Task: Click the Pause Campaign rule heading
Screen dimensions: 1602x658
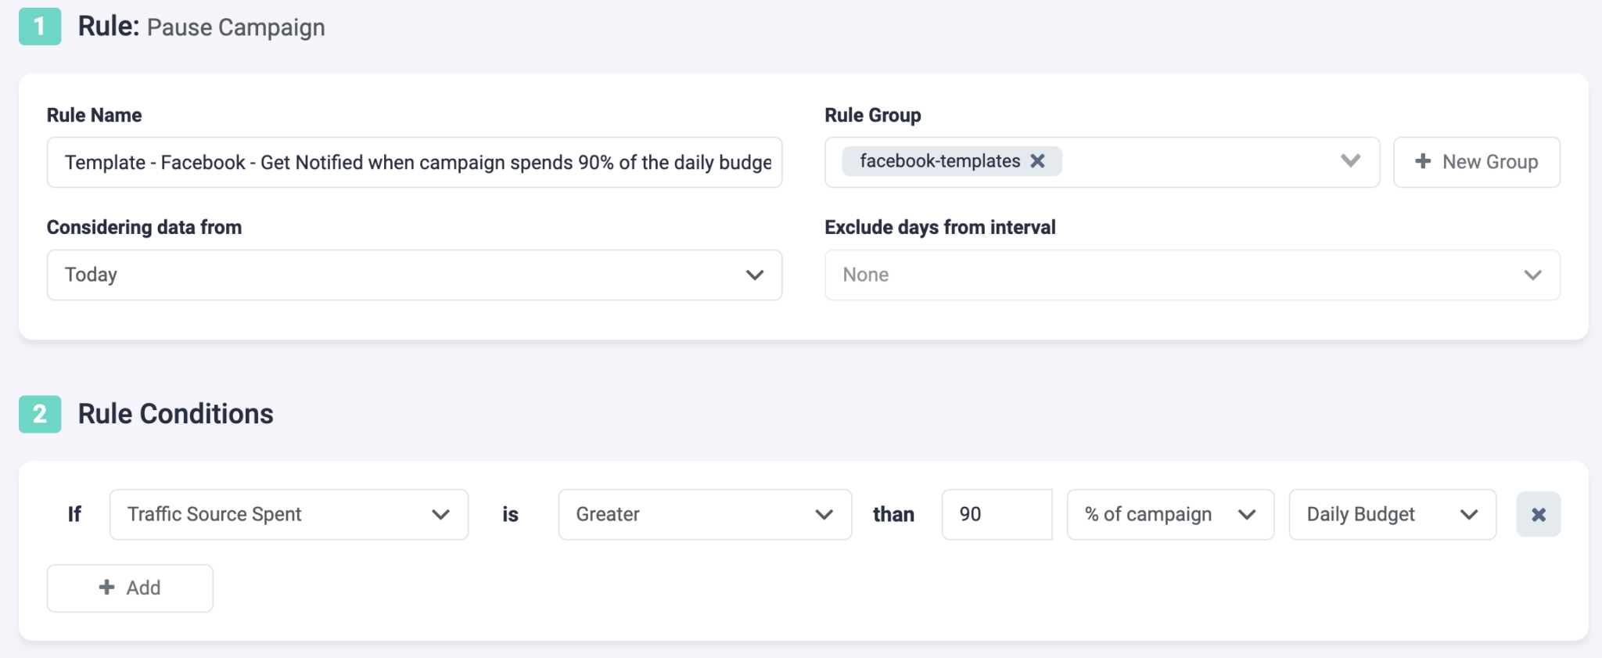Action: coord(235,27)
